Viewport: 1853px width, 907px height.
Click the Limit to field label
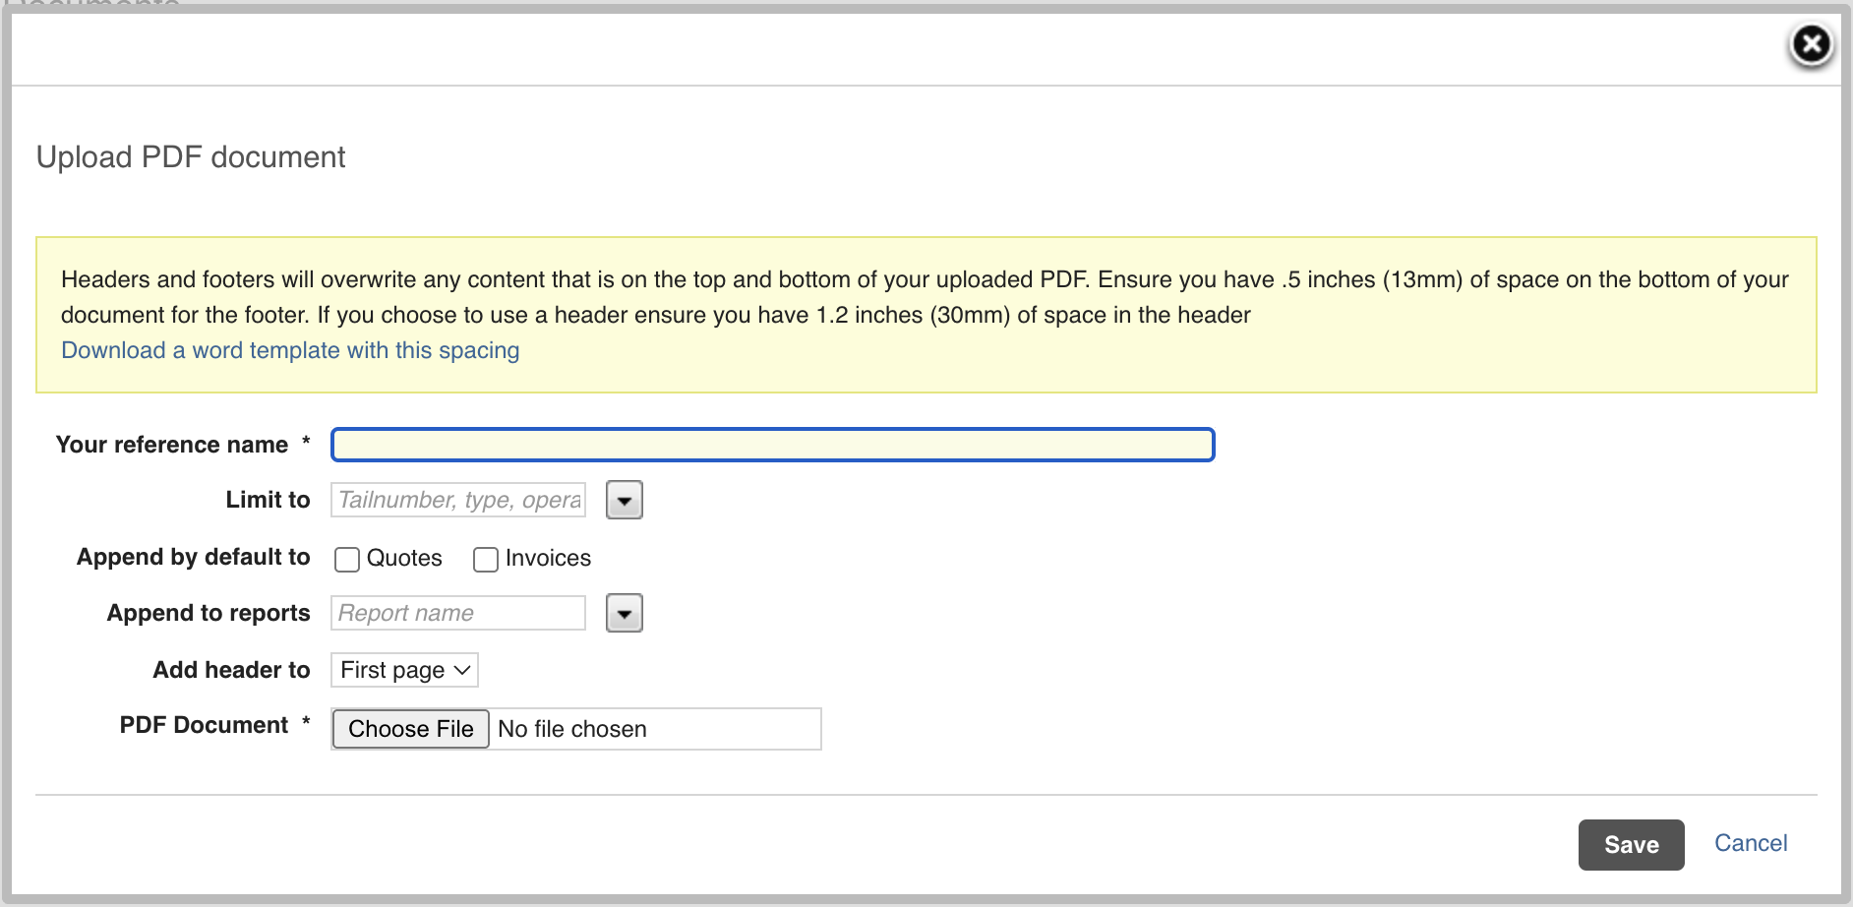268,500
